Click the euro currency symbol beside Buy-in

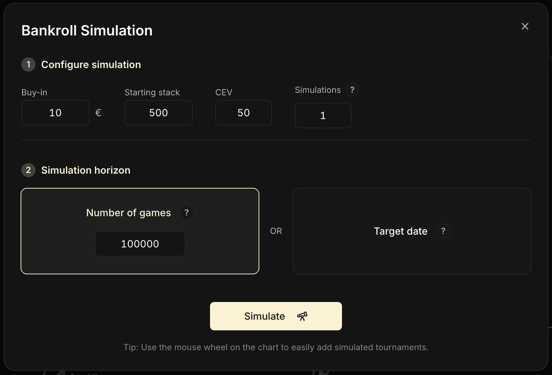click(98, 113)
